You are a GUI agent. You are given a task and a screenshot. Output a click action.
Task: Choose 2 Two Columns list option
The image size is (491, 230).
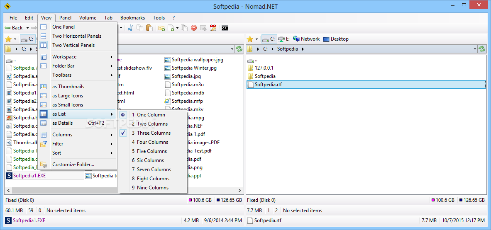point(152,124)
